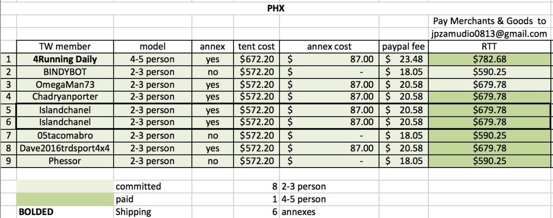553x218 pixels.
Task: Select the $23.48 paypal fee cell
Action: coord(404,59)
